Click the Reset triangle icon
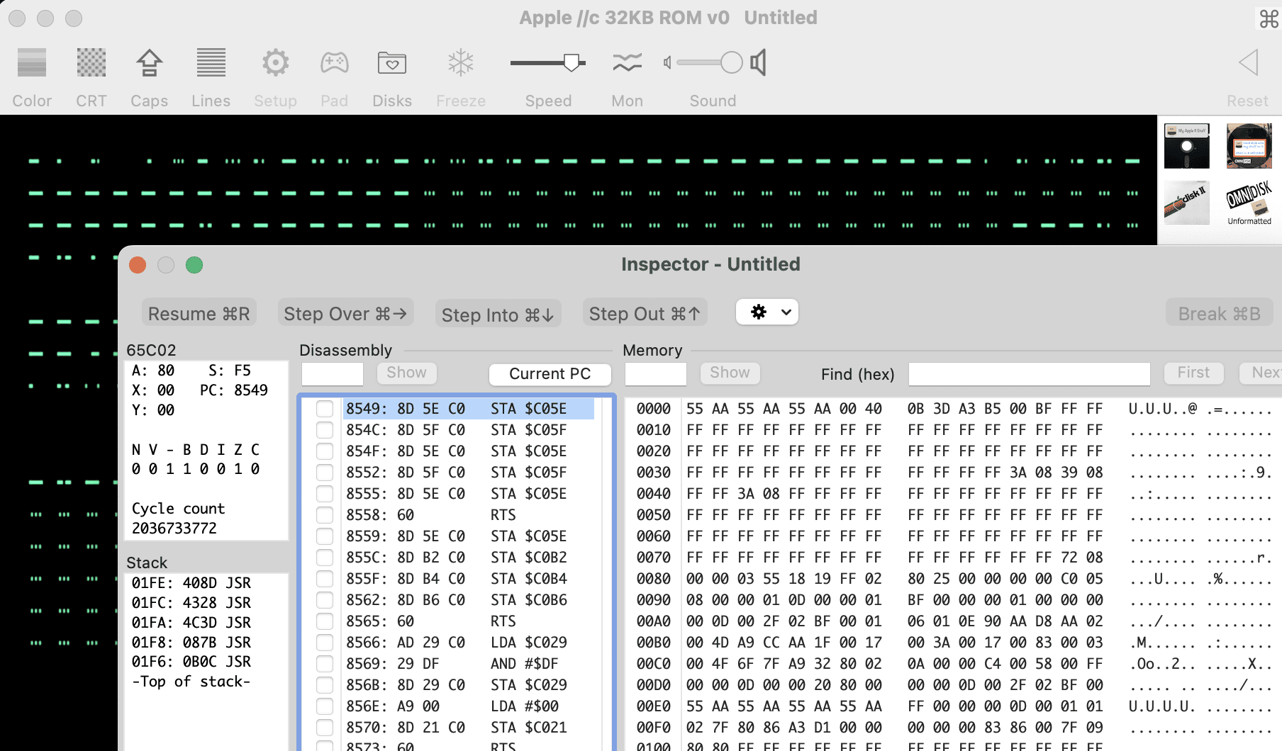This screenshot has height=751, width=1282. (x=1248, y=62)
